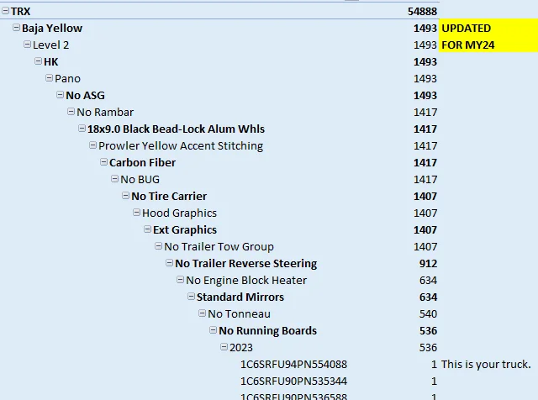Collapse the No Rambar group
The image size is (538, 400).
tap(71, 112)
